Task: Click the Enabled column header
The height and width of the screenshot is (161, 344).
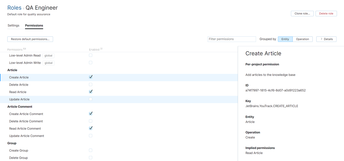Action: [x=94, y=49]
